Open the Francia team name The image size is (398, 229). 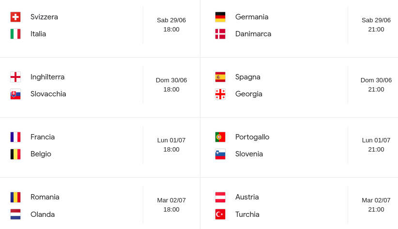click(x=43, y=137)
